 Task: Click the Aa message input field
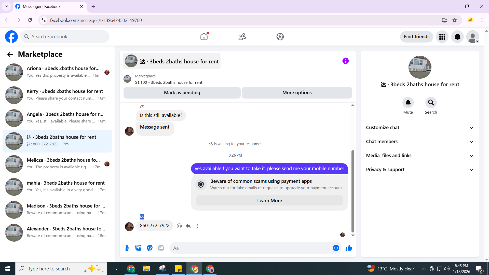[x=251, y=248]
